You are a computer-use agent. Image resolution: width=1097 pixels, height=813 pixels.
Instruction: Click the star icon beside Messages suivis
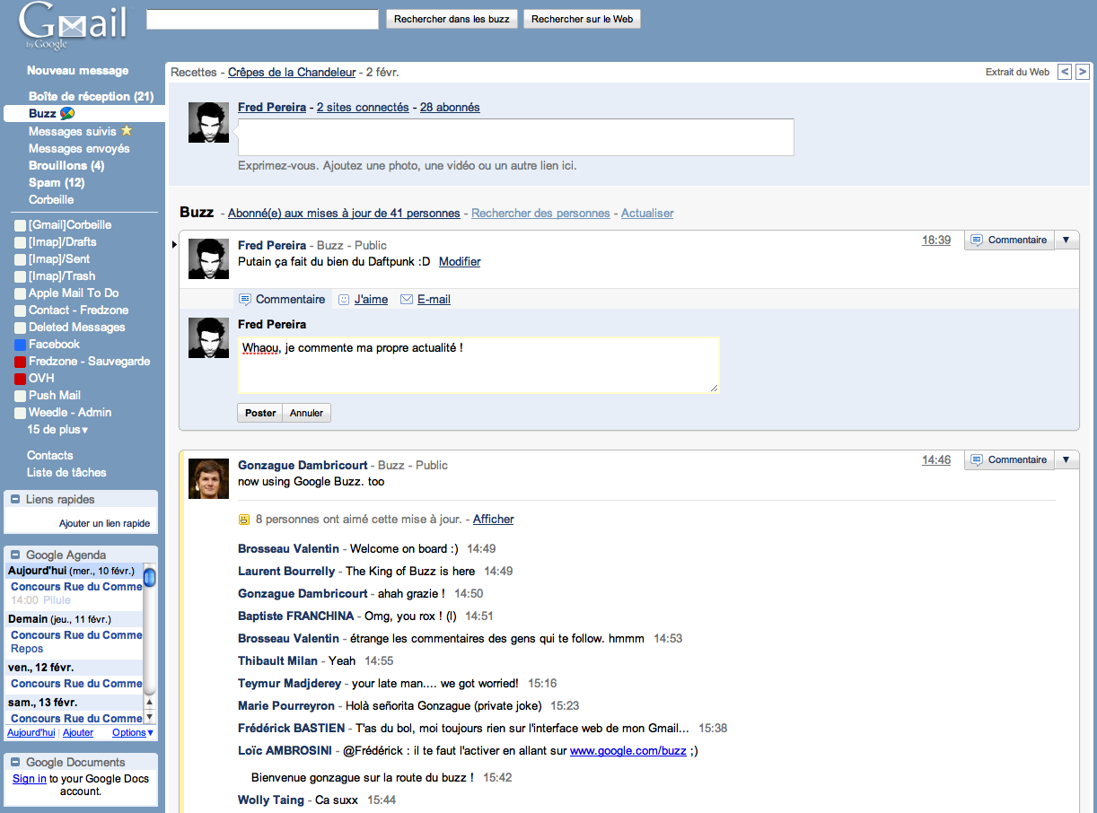(127, 131)
